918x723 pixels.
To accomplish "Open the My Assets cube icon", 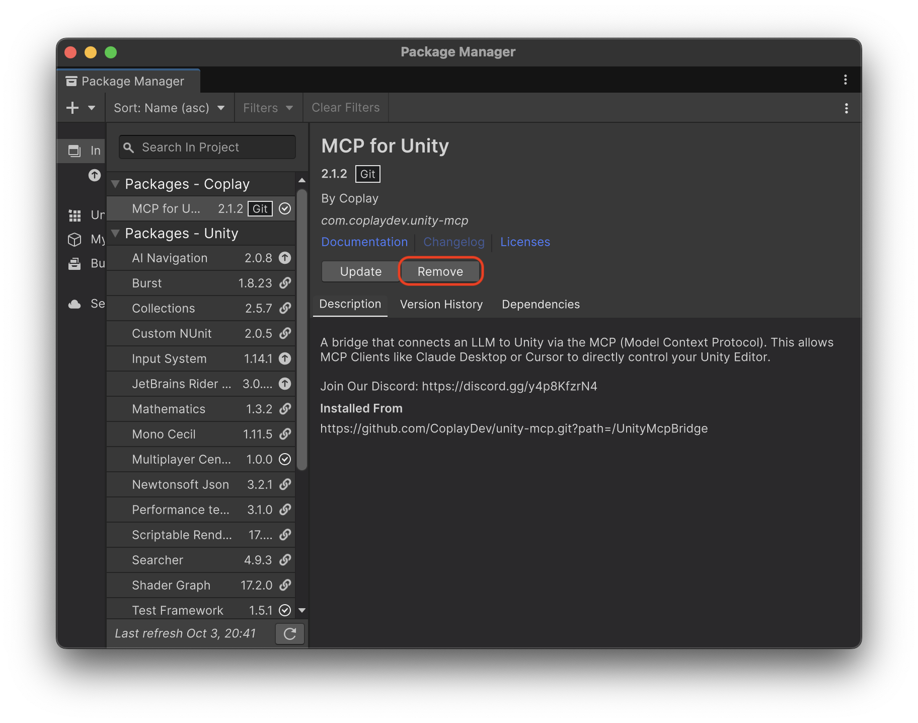I will (74, 239).
